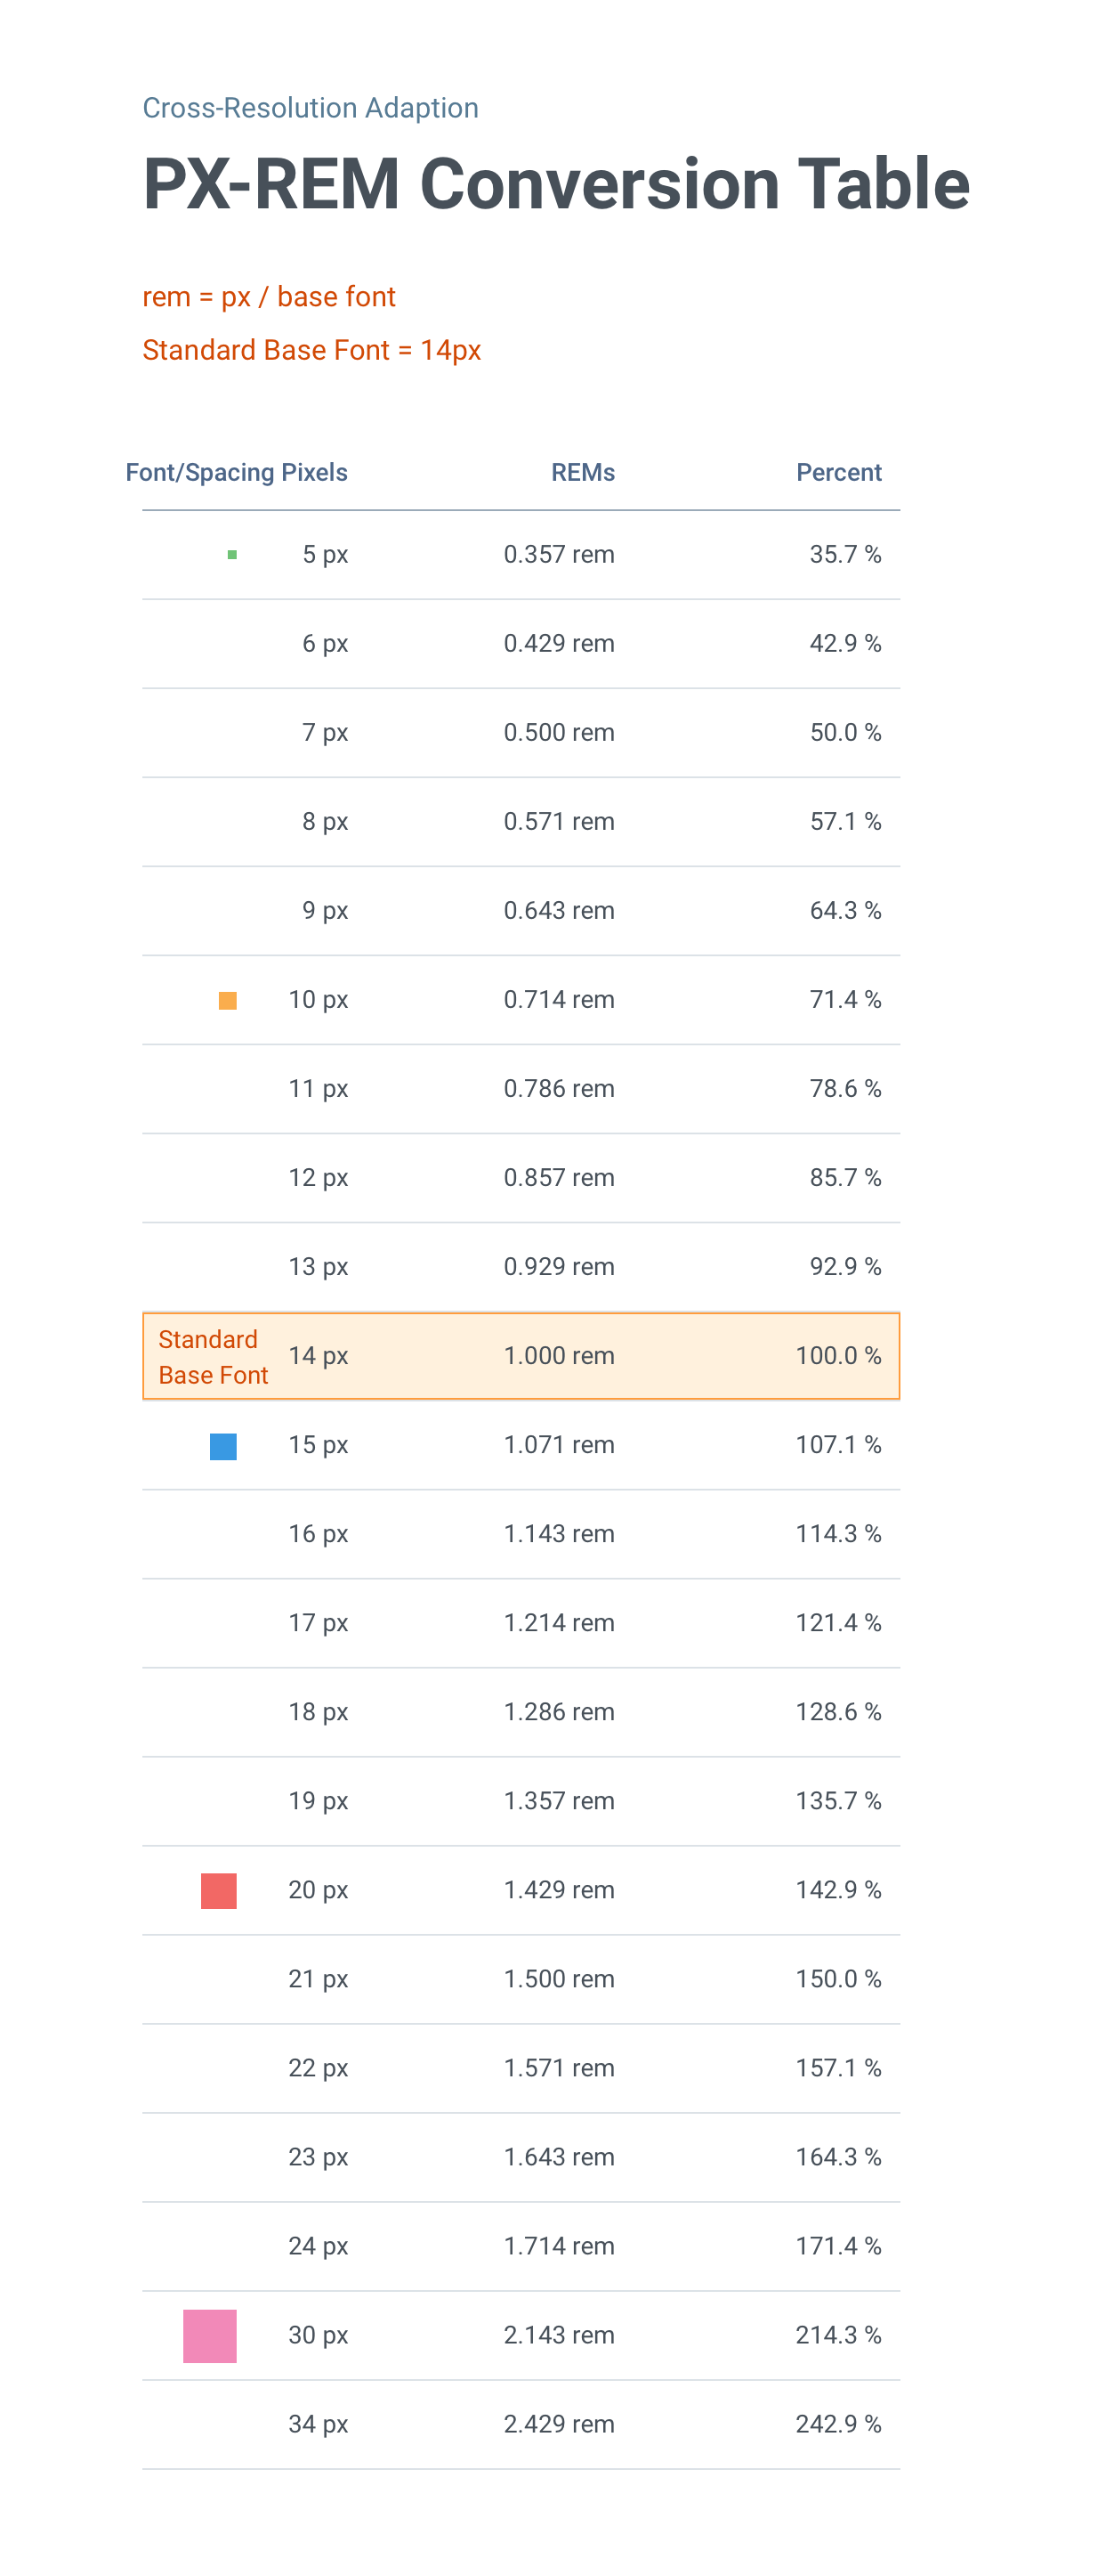Click the PX-REM Conversion Table heading
Image resolution: width=1114 pixels, height=2575 pixels.
pyautogui.click(x=555, y=184)
